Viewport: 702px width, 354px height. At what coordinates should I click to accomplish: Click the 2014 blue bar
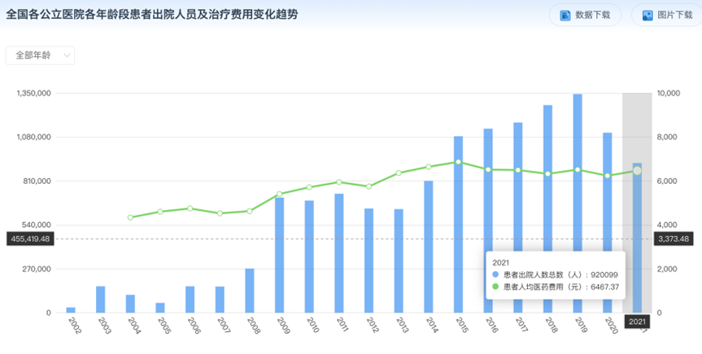pos(429,247)
